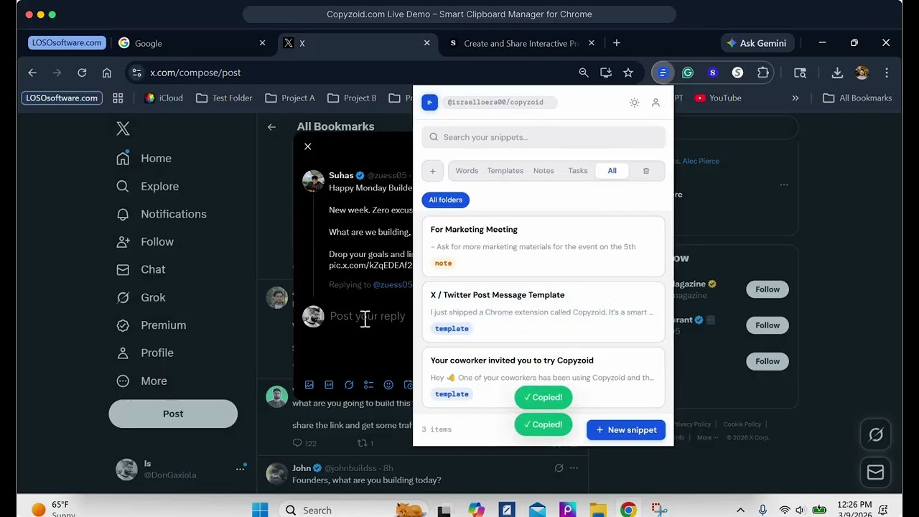Viewport: 919px width, 517px height.
Task: Go to Chrome home page icon
Action: [107, 73]
